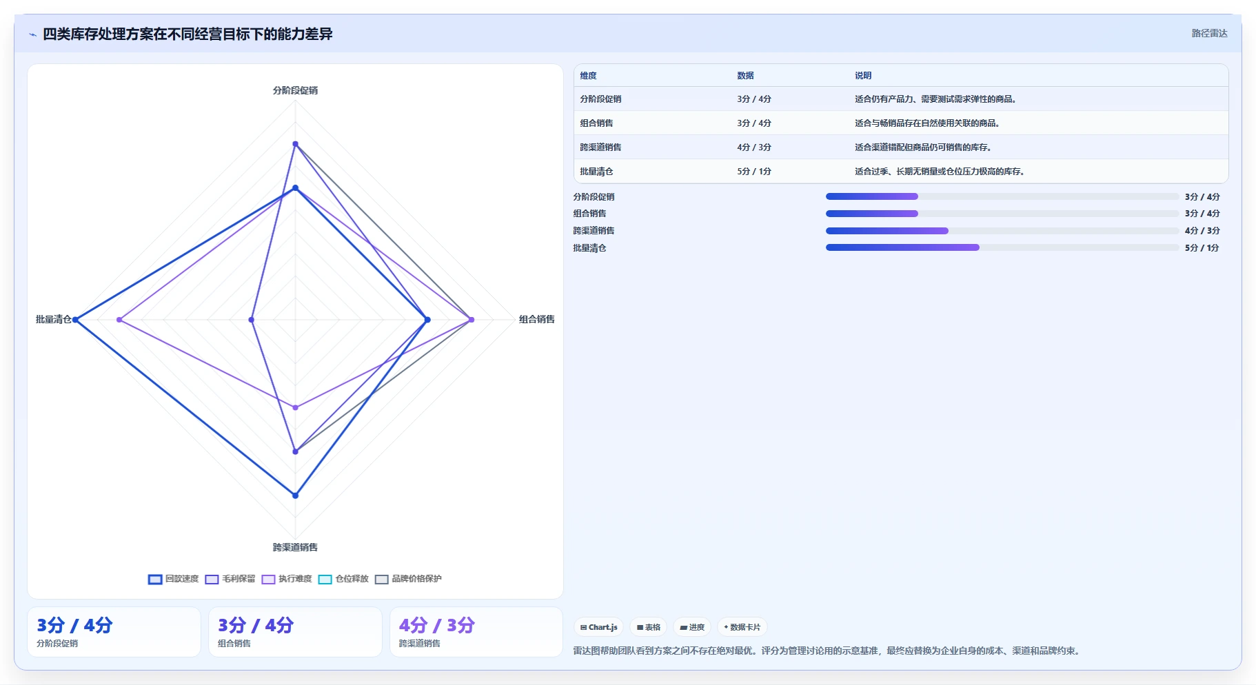Open the 跨渠道销售 stat card
Viewport: 1256px width, 685px height.
(476, 632)
